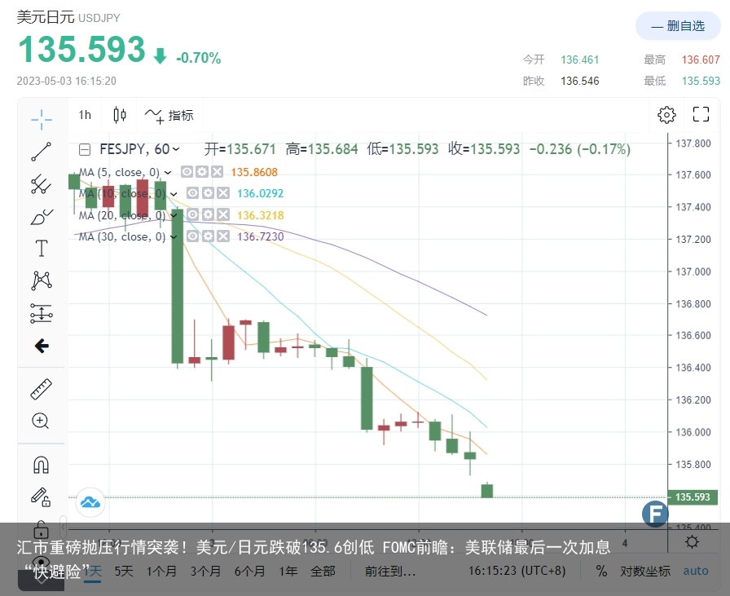Toggle auto price scale

point(696,571)
